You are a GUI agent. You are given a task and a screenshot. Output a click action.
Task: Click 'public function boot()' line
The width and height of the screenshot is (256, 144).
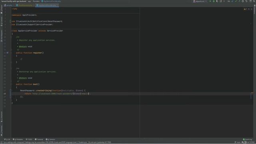click(28, 84)
